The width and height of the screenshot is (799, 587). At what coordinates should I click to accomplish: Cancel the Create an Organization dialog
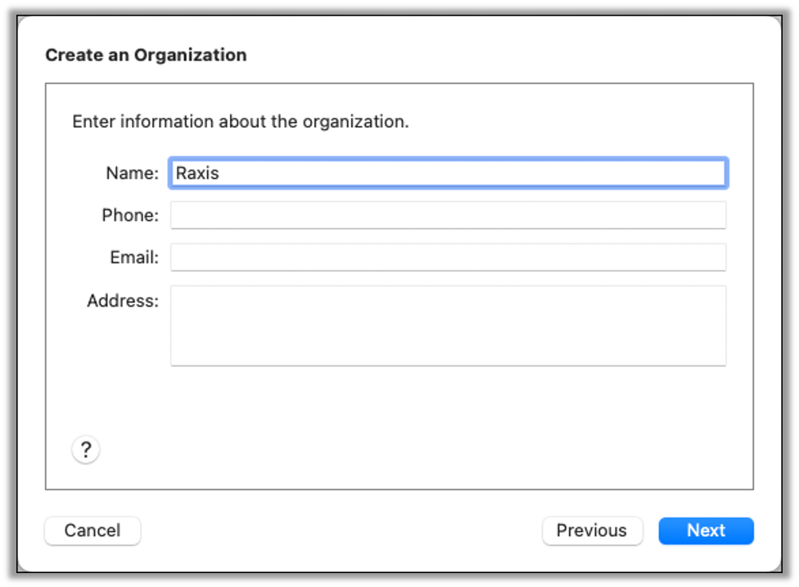(x=92, y=531)
